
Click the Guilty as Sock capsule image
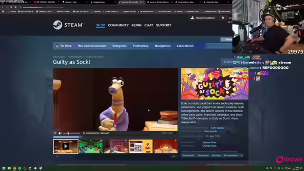point(215,84)
